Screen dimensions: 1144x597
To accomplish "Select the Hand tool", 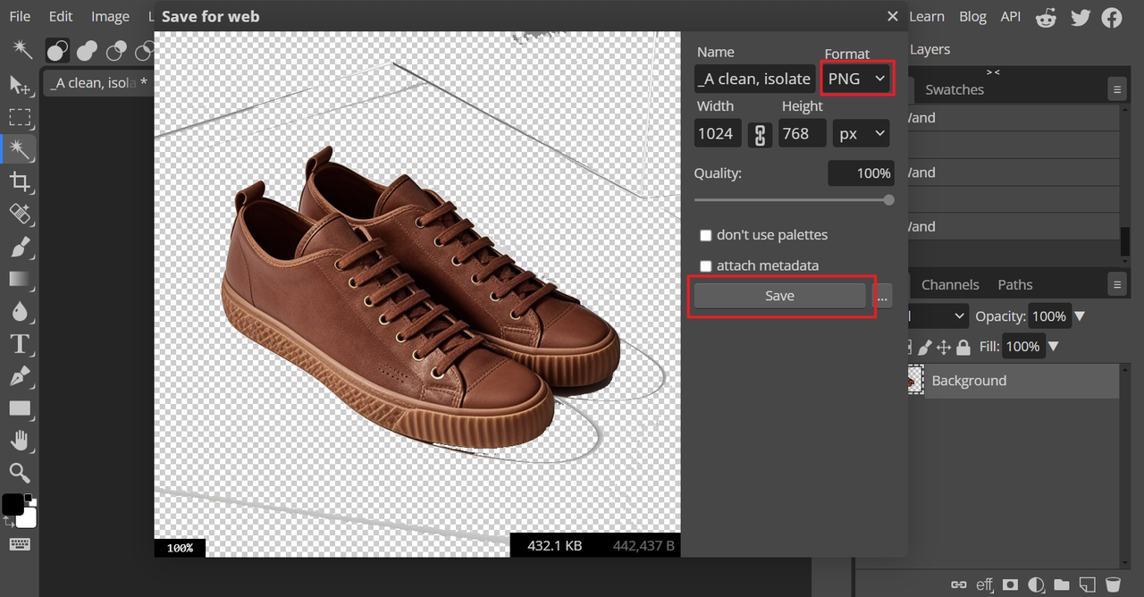I will point(20,440).
